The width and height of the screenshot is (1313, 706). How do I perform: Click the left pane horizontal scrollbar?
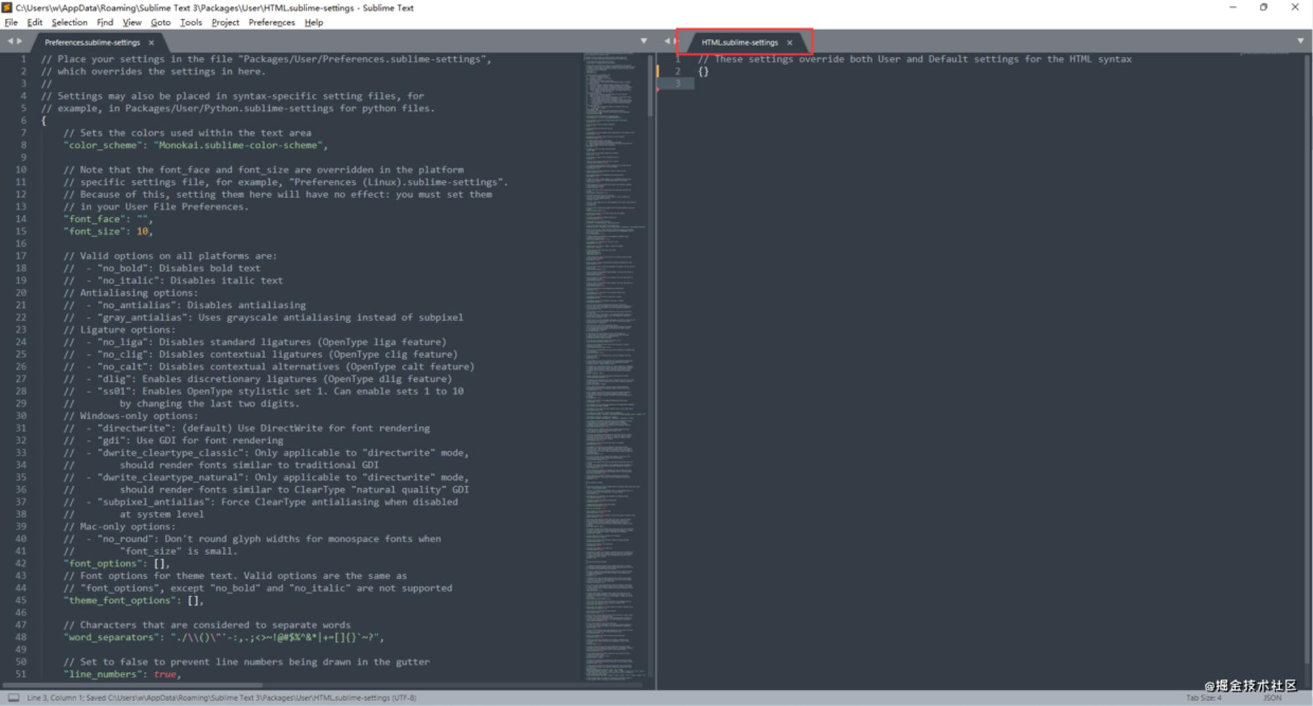tap(133, 685)
